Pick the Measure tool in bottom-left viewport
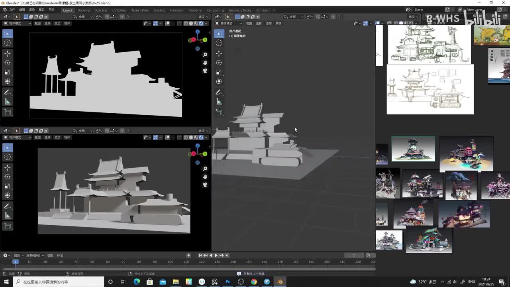Viewport: 510px width, 287px height. [7, 216]
